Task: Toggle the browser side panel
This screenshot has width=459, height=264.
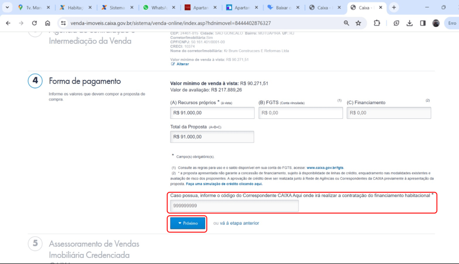Action: [x=423, y=23]
